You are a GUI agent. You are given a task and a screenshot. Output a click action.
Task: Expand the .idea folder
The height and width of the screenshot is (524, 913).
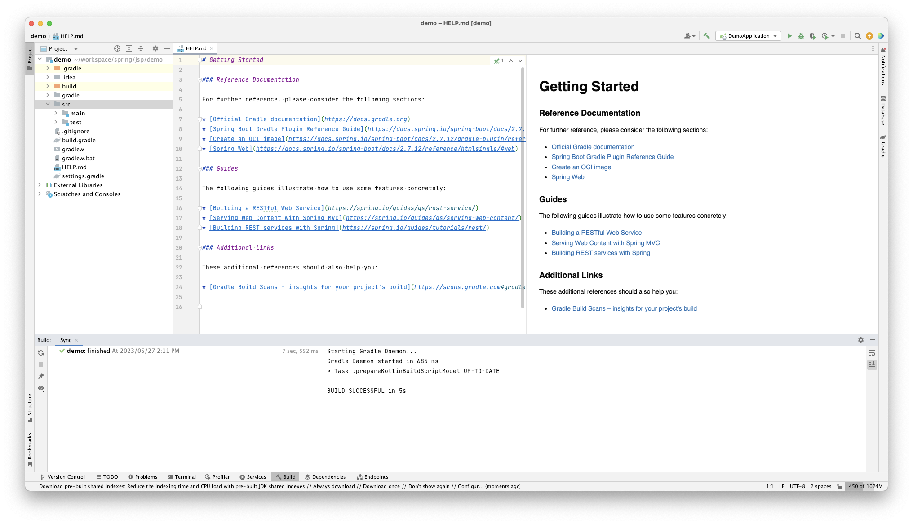(48, 77)
